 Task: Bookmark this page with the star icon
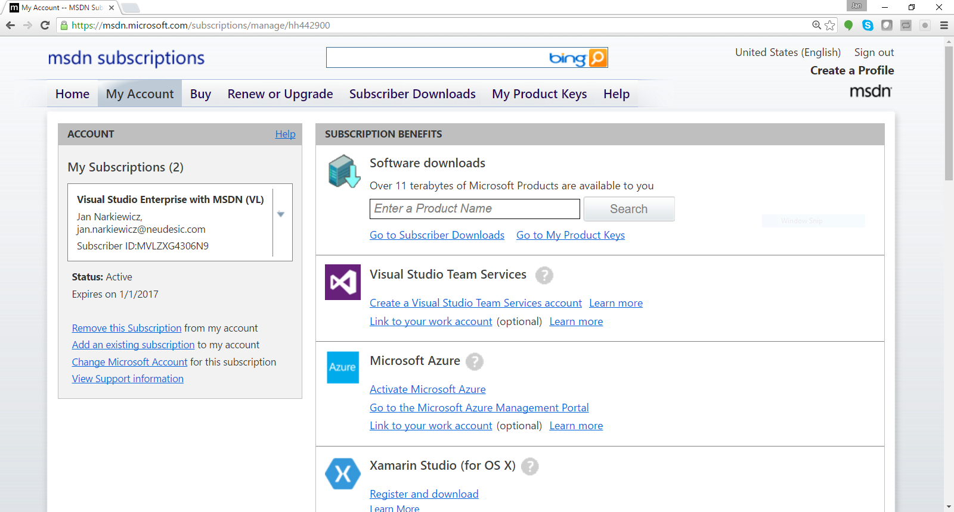pyautogui.click(x=829, y=25)
